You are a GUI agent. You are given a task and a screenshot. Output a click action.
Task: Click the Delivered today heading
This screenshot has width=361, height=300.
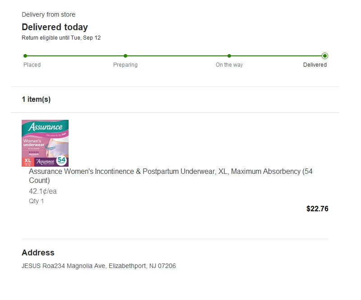pos(55,27)
